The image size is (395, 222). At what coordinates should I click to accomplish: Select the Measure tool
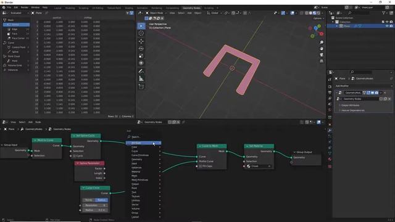[141, 79]
